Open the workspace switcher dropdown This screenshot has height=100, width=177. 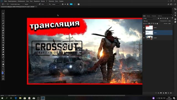(171, 4)
